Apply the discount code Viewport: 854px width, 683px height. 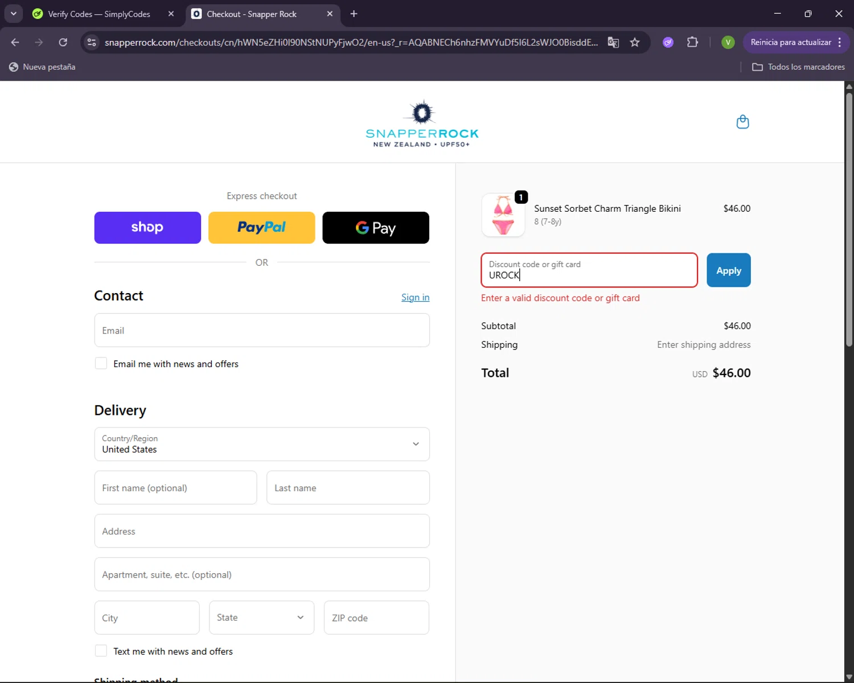(x=729, y=270)
